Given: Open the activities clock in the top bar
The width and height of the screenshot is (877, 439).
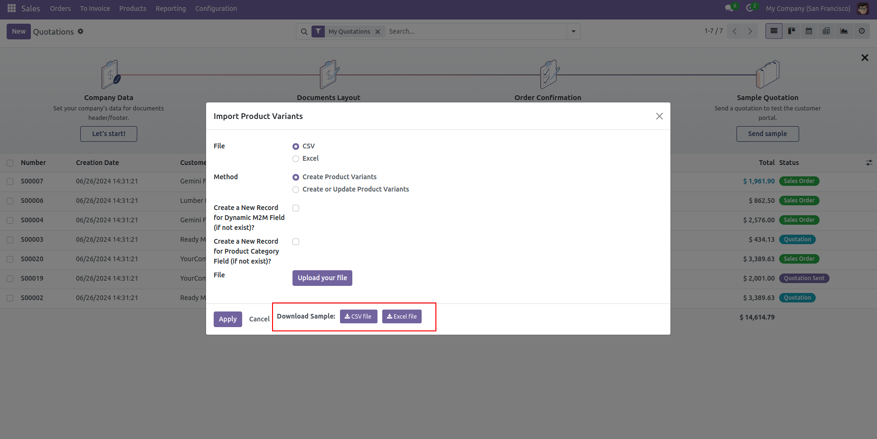Looking at the screenshot, I should point(749,8).
